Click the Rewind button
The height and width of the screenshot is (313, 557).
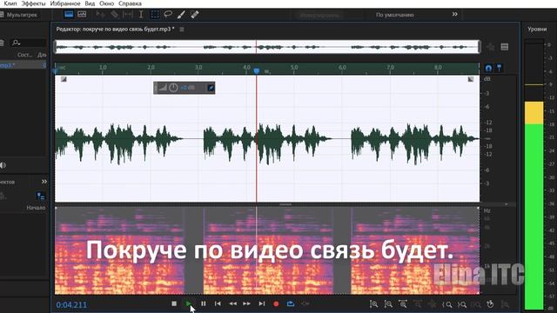tap(232, 303)
